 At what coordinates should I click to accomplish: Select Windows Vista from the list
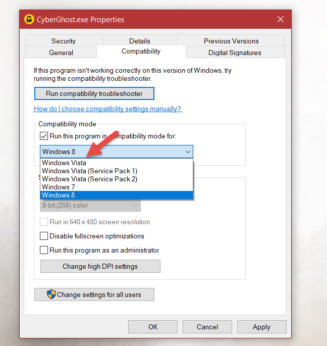(117, 163)
